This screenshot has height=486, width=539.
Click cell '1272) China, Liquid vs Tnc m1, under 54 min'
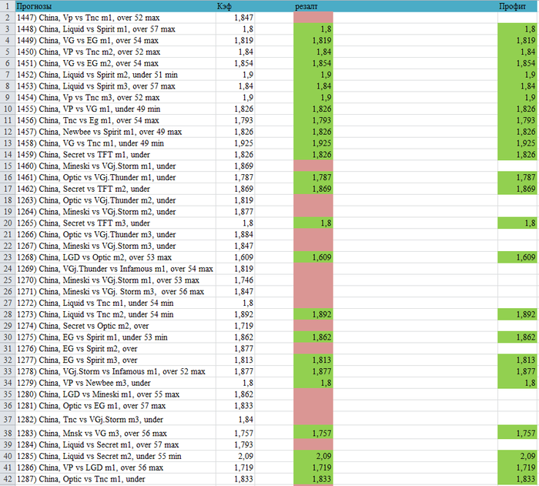(115, 303)
